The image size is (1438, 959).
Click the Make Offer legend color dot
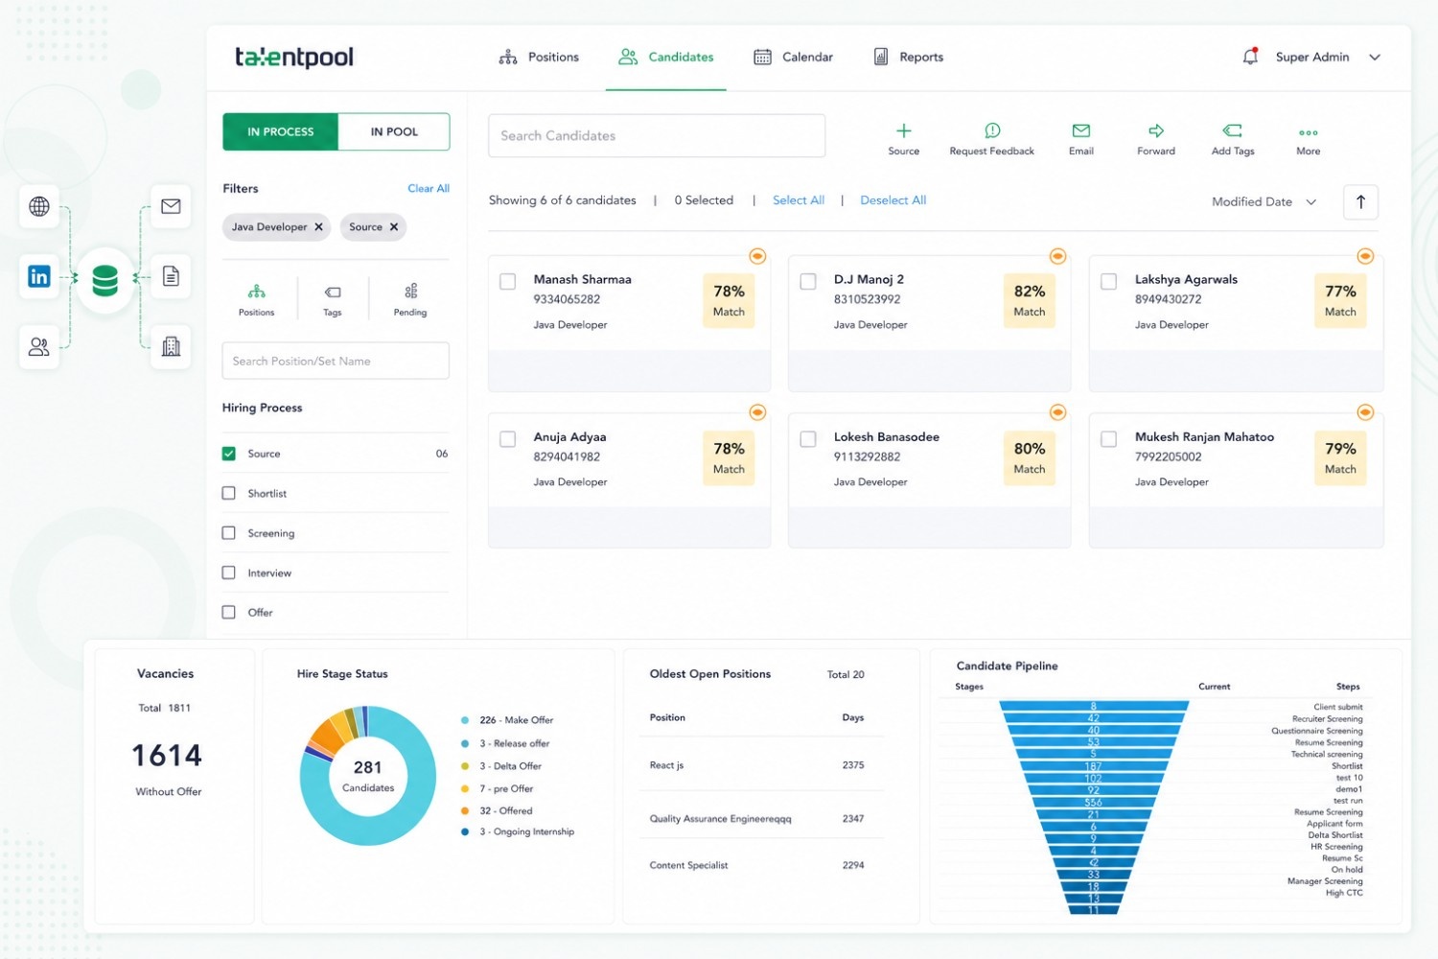tap(465, 720)
